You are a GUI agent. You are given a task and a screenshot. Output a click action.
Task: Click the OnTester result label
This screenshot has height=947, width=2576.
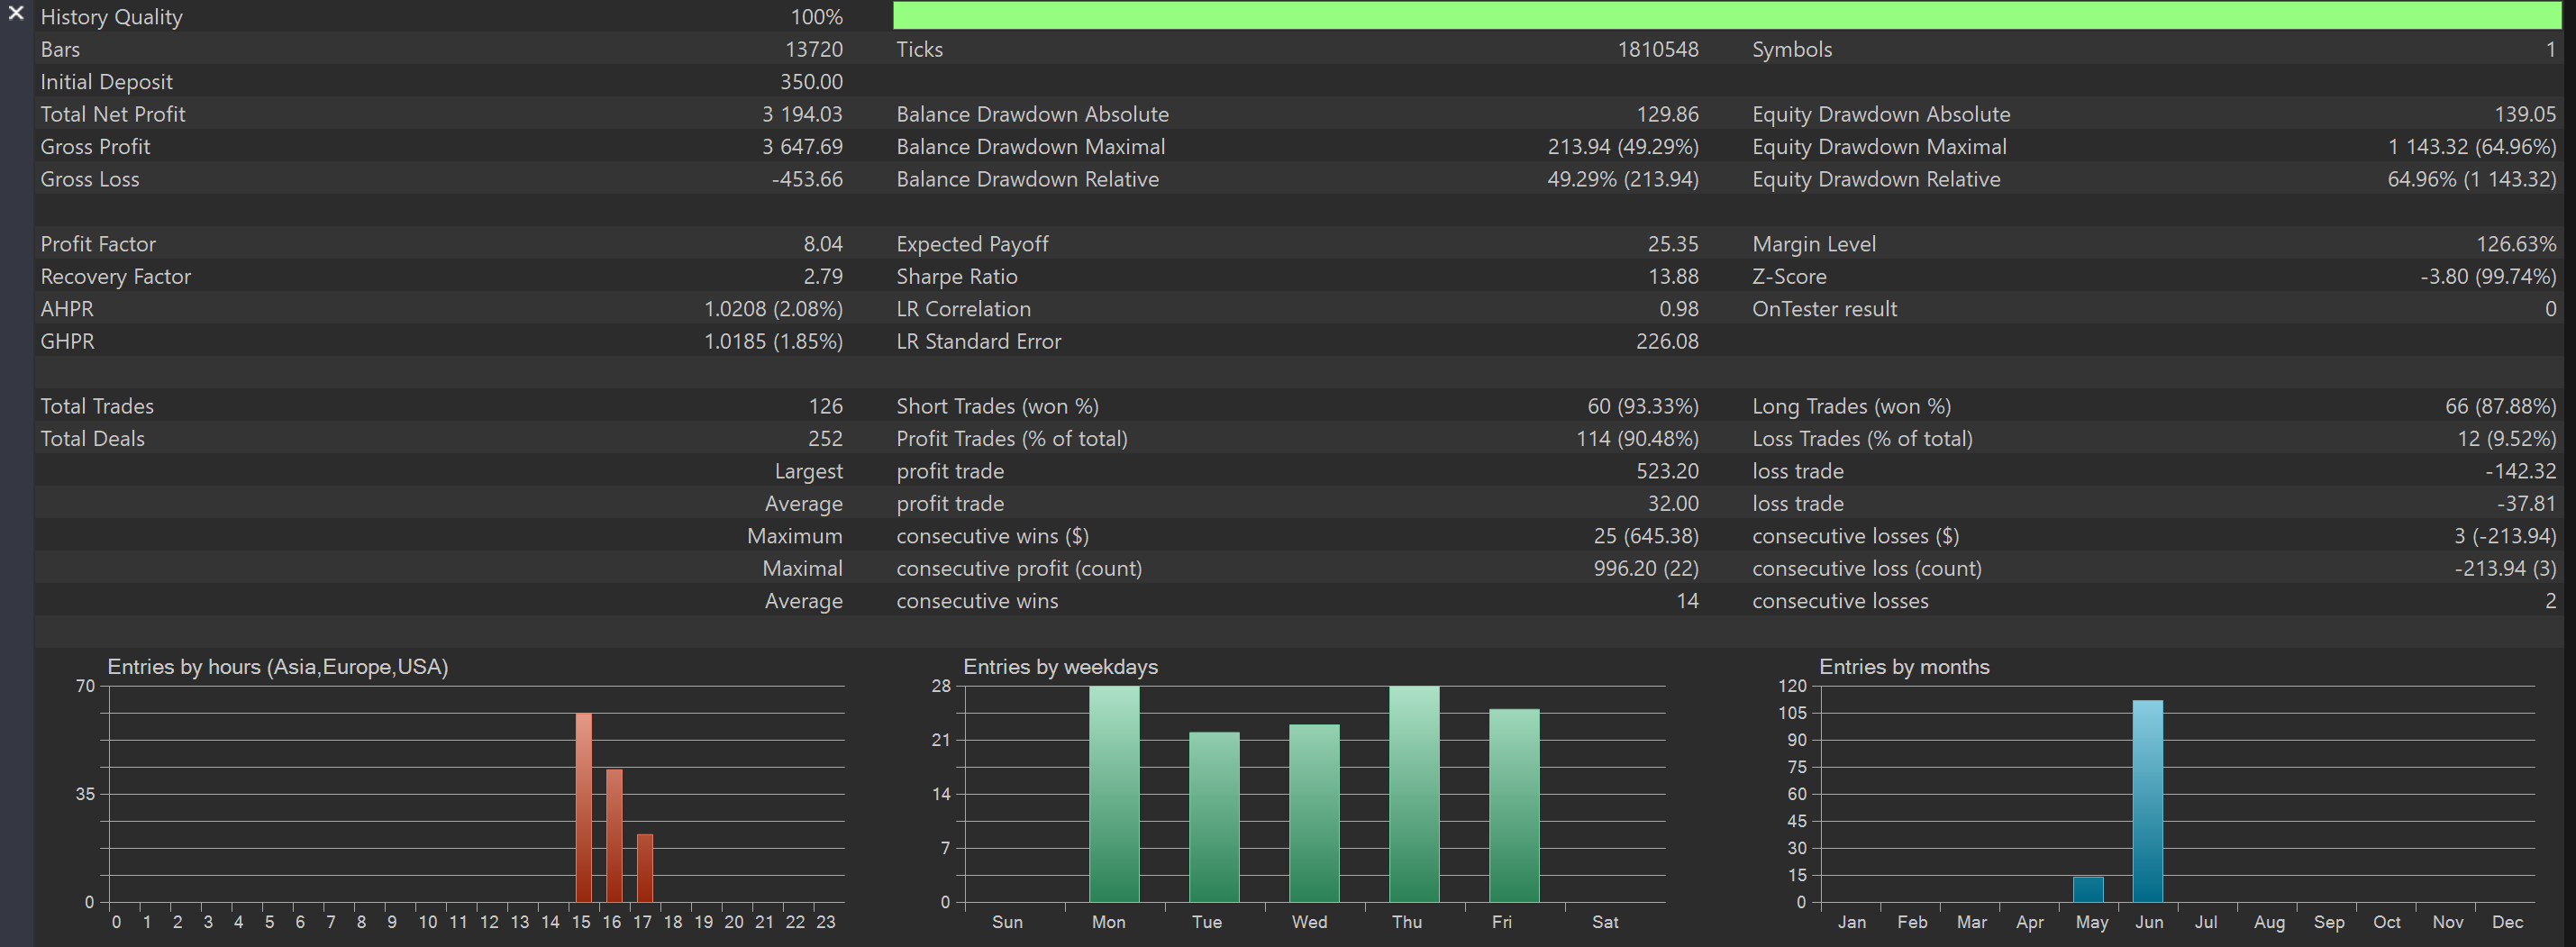1824,309
